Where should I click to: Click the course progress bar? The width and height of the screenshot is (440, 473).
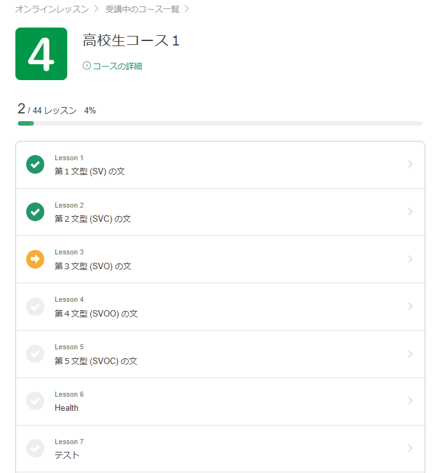tap(220, 123)
